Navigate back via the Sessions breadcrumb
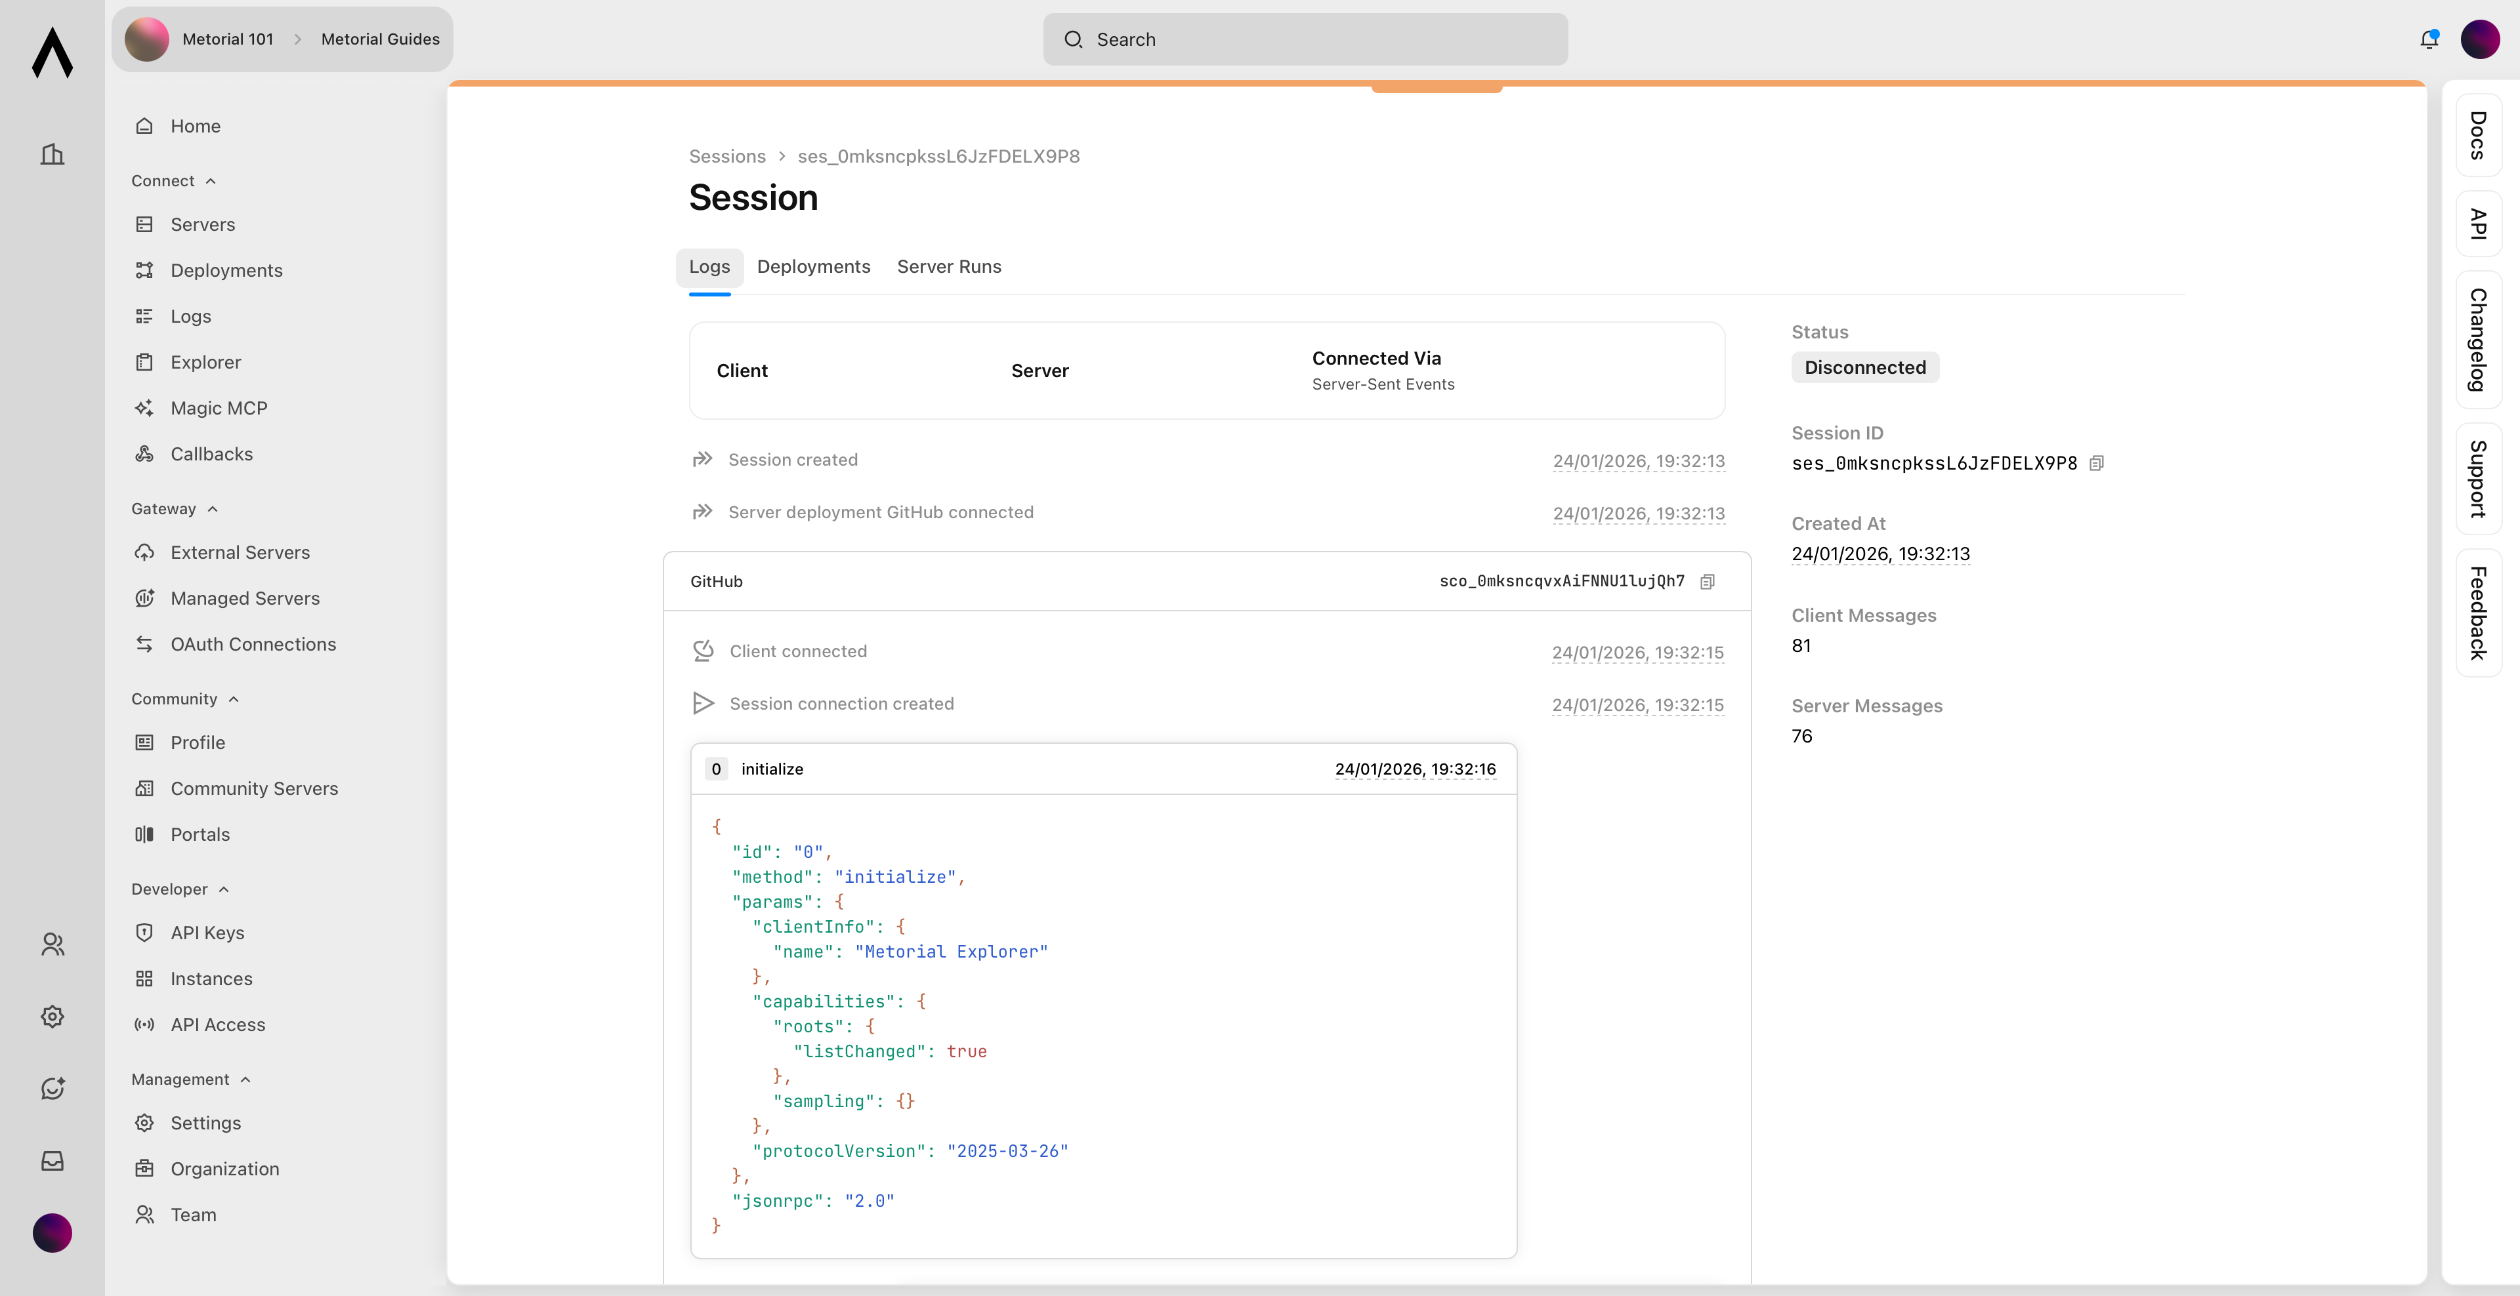The width and height of the screenshot is (2520, 1296). point(727,155)
